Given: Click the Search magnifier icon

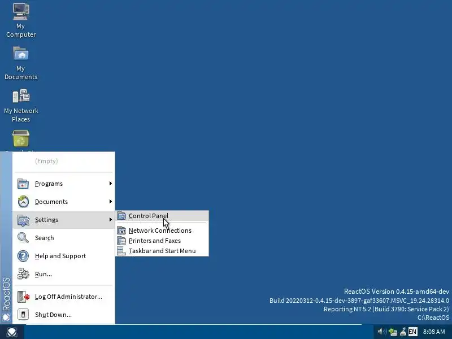Looking at the screenshot, I should (x=23, y=238).
